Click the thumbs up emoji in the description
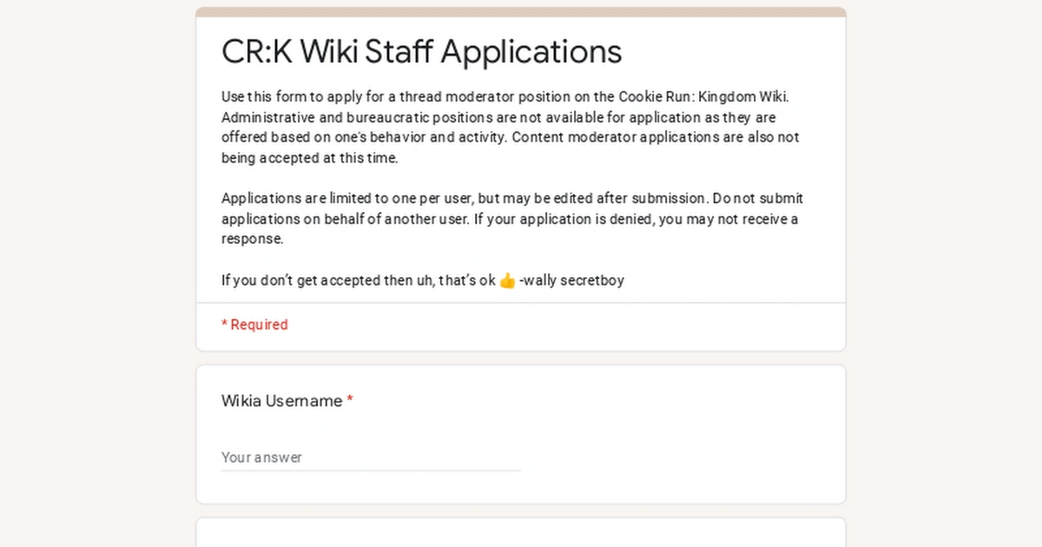 coord(504,280)
